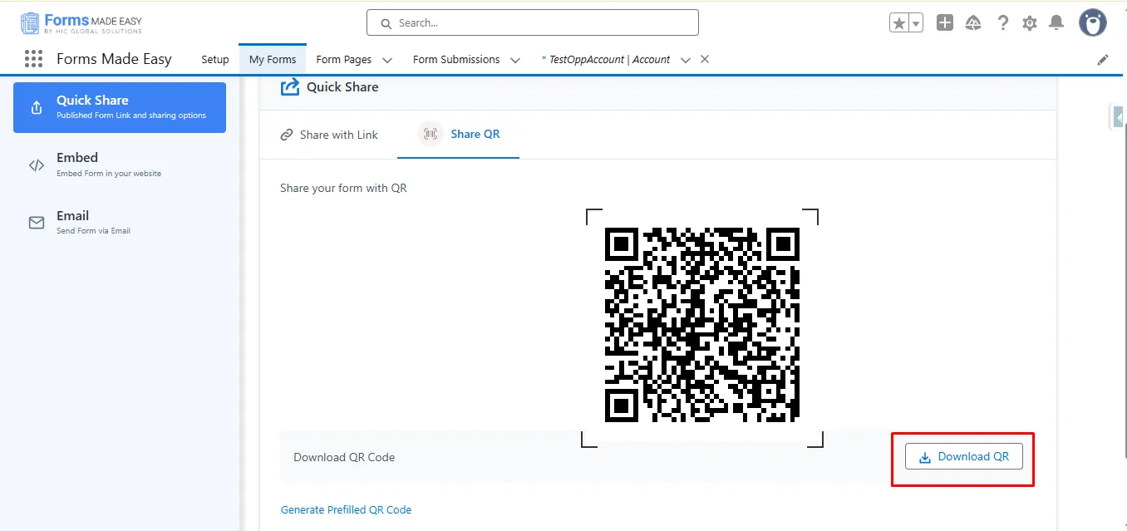This screenshot has height=531, width=1127.
Task: Click the Favorites star icon
Action: point(899,23)
